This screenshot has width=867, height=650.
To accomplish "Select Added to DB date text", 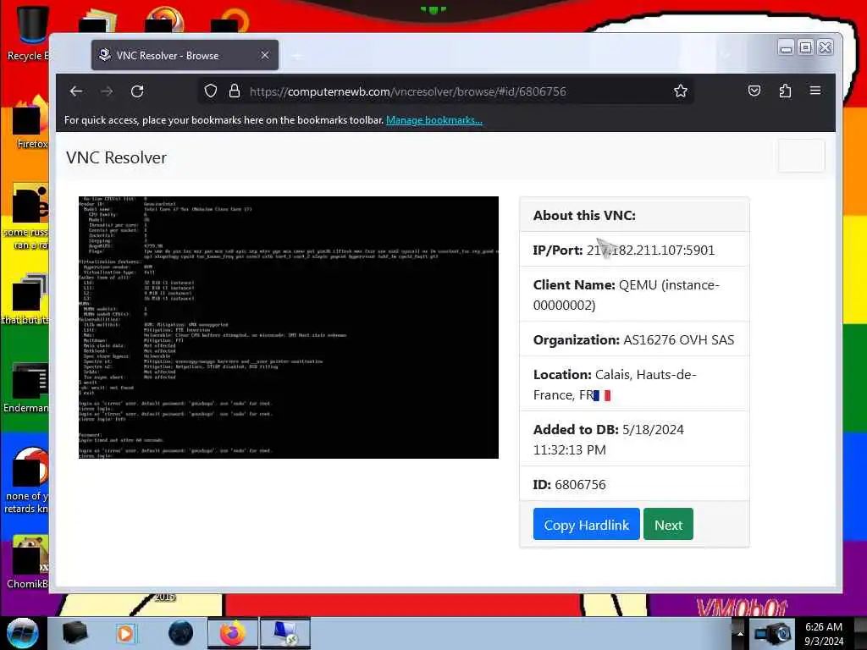I will pyautogui.click(x=608, y=439).
